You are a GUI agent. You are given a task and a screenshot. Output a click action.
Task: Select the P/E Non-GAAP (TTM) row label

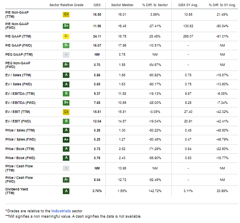(x=17, y=14)
